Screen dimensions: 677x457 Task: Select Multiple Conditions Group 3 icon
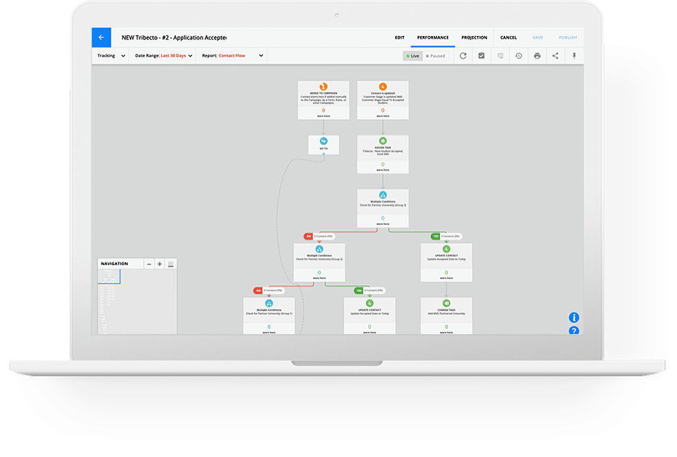click(x=383, y=195)
